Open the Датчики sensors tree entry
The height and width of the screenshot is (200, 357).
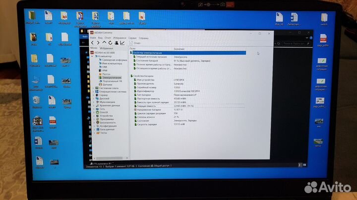coord(106,84)
